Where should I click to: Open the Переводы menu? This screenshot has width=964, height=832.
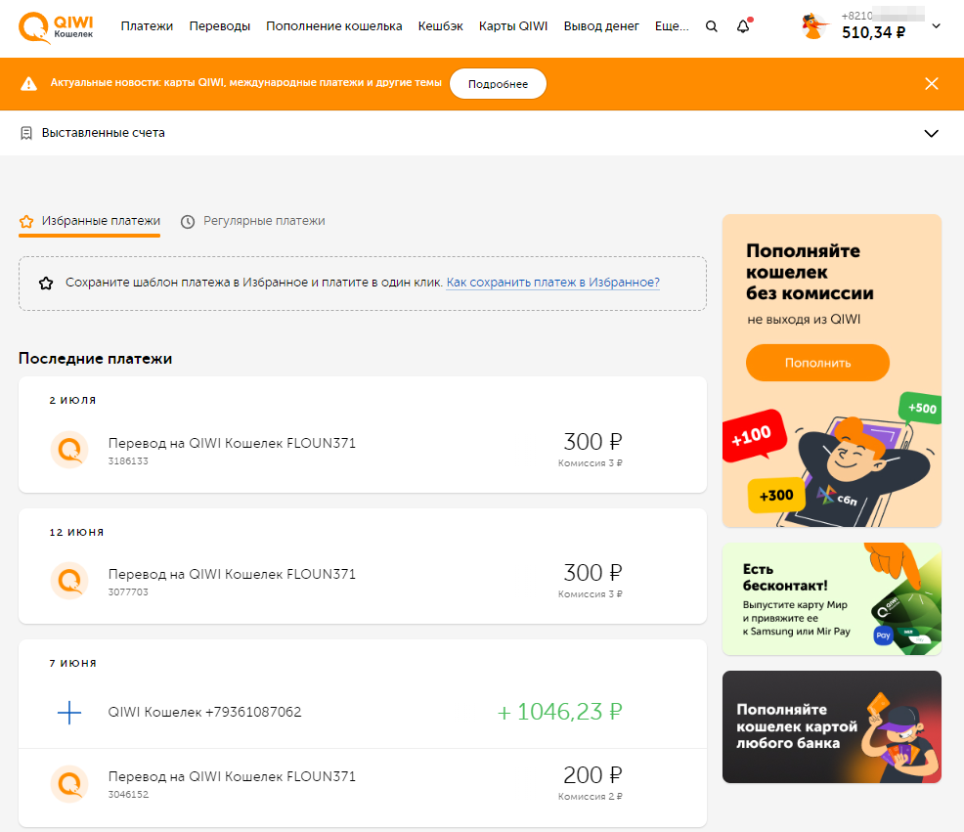[x=219, y=26]
